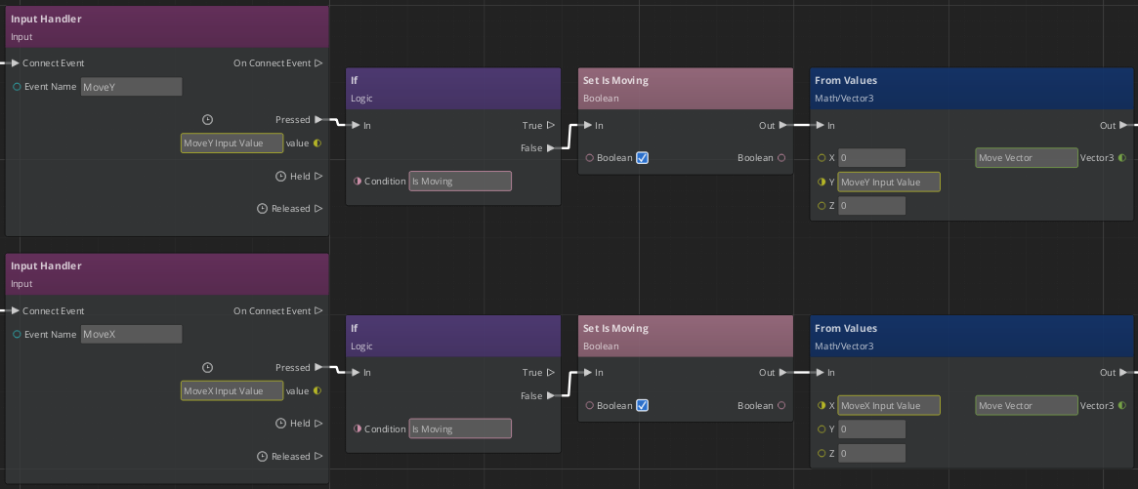Viewport: 1138px width, 489px height.
Task: Click the Out port on lower Set Is Moving
Action: pyautogui.click(x=783, y=372)
